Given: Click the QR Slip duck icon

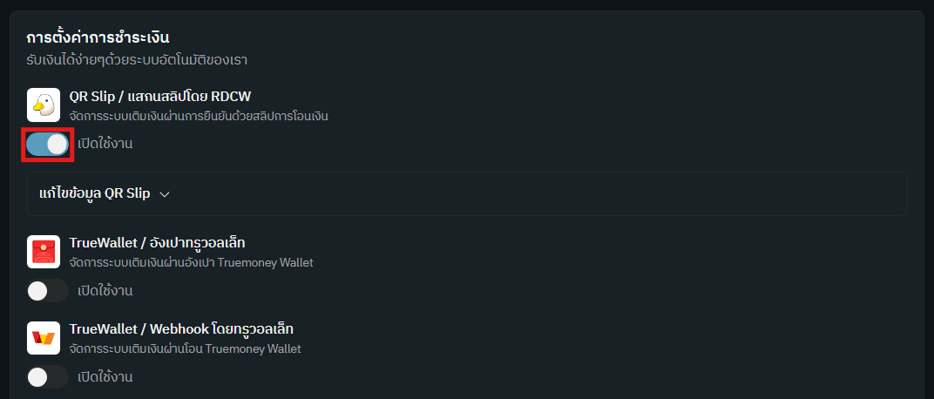Looking at the screenshot, I should tap(44, 105).
